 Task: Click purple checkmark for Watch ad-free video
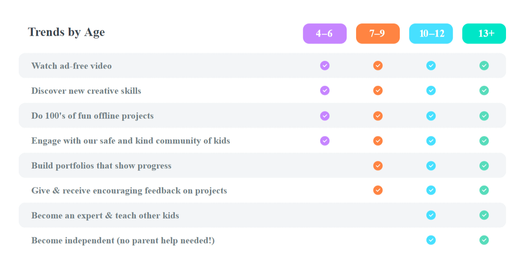(x=325, y=66)
